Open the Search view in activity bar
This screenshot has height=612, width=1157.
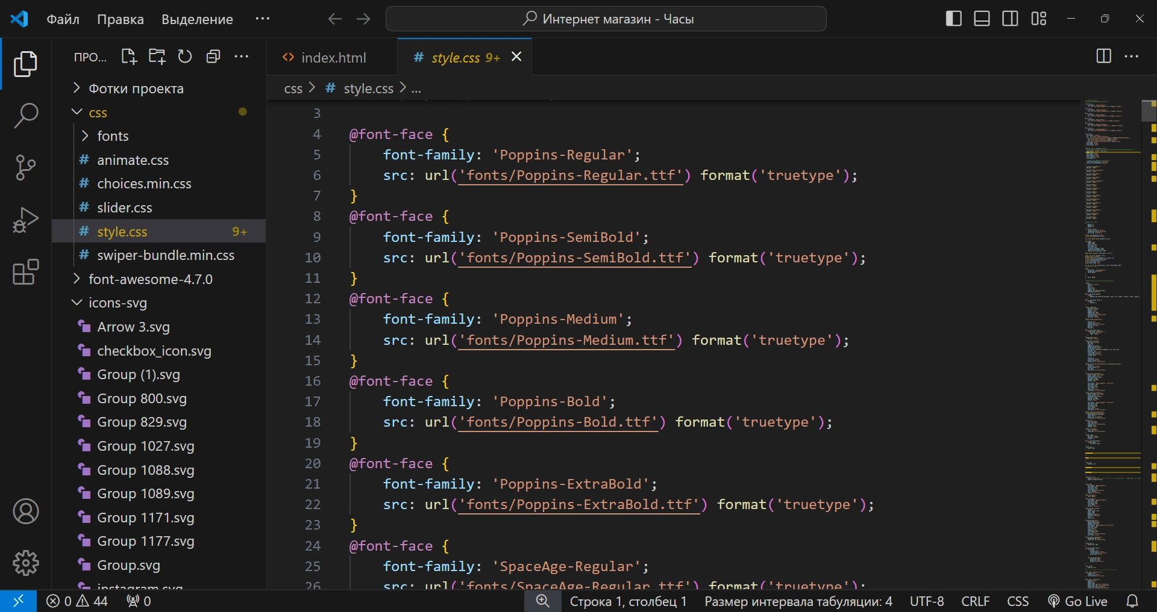coord(26,115)
